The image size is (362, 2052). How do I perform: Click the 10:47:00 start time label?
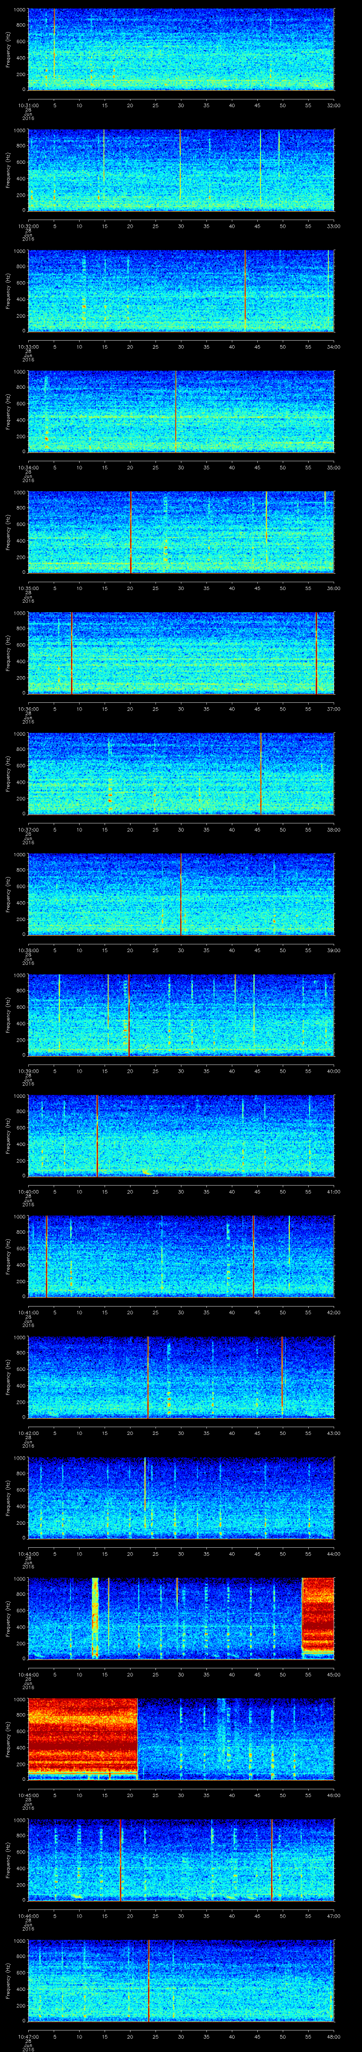click(x=28, y=2036)
